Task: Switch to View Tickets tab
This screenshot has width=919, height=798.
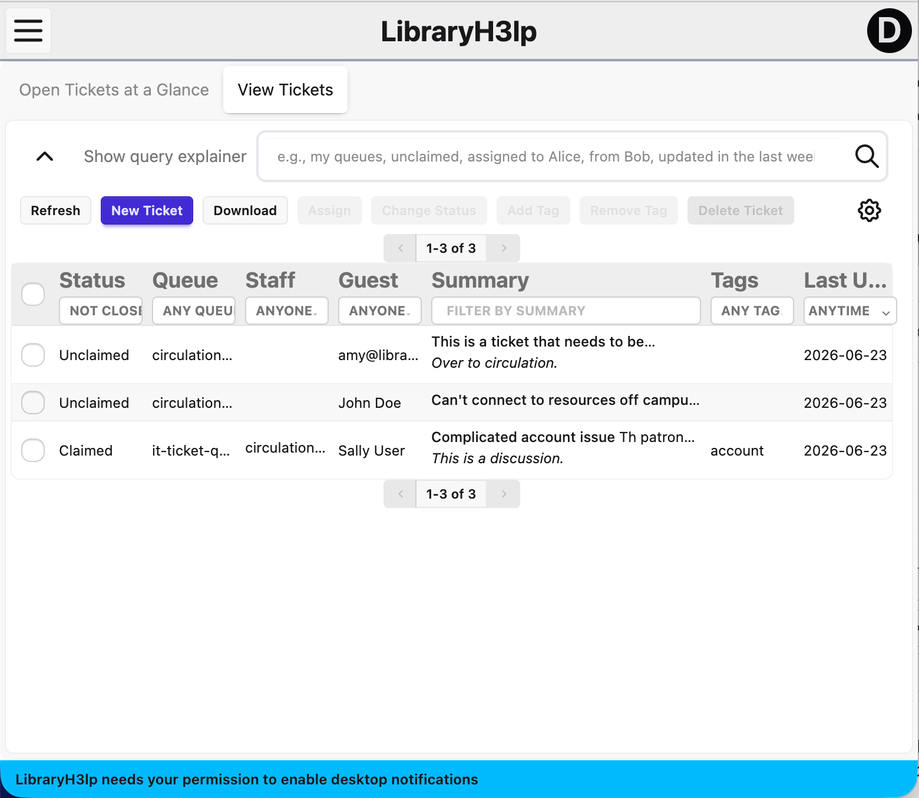Action: (286, 90)
